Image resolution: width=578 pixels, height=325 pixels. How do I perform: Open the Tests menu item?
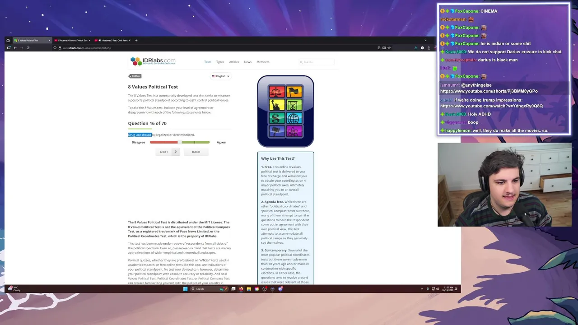pos(208,62)
